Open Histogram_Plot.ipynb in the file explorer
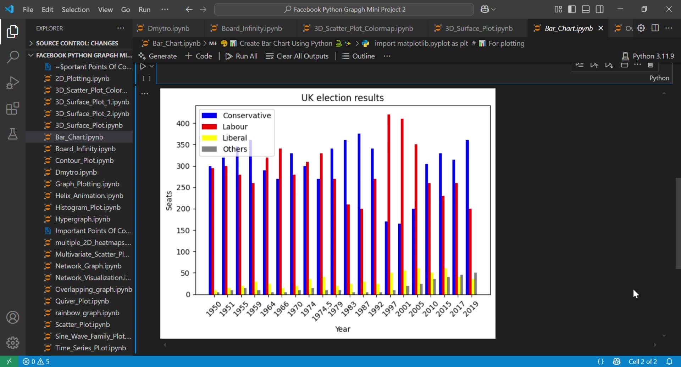The width and height of the screenshot is (681, 367). 79,207
